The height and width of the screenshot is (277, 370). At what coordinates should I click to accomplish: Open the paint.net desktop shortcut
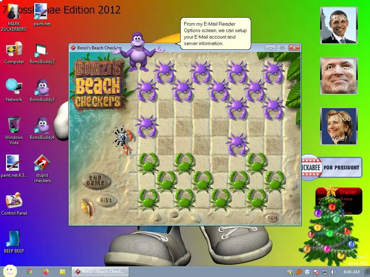point(42,15)
